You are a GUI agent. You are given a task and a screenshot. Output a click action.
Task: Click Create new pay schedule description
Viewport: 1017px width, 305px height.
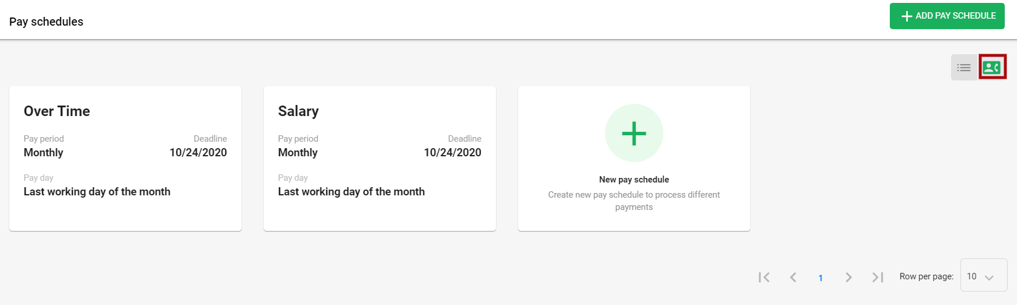point(634,201)
